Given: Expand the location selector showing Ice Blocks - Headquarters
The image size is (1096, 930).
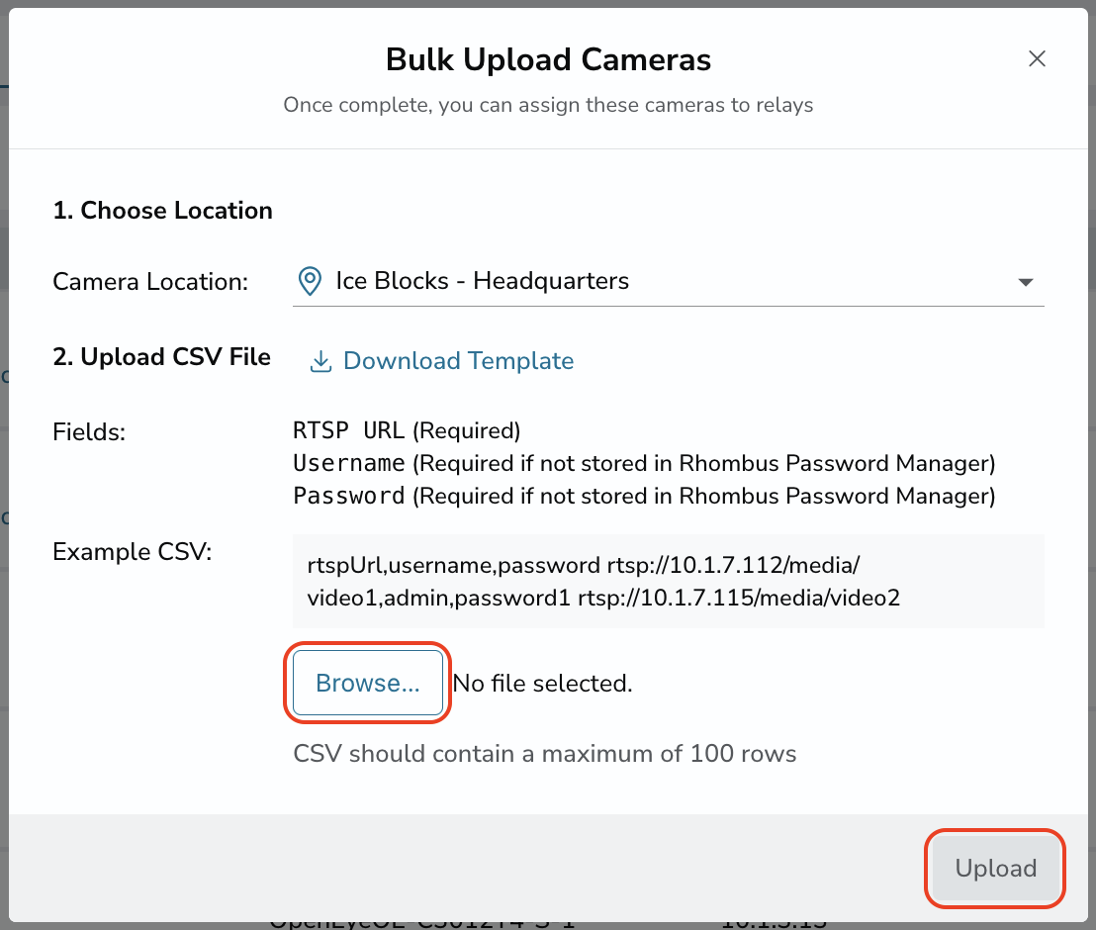Looking at the screenshot, I should [x=668, y=282].
